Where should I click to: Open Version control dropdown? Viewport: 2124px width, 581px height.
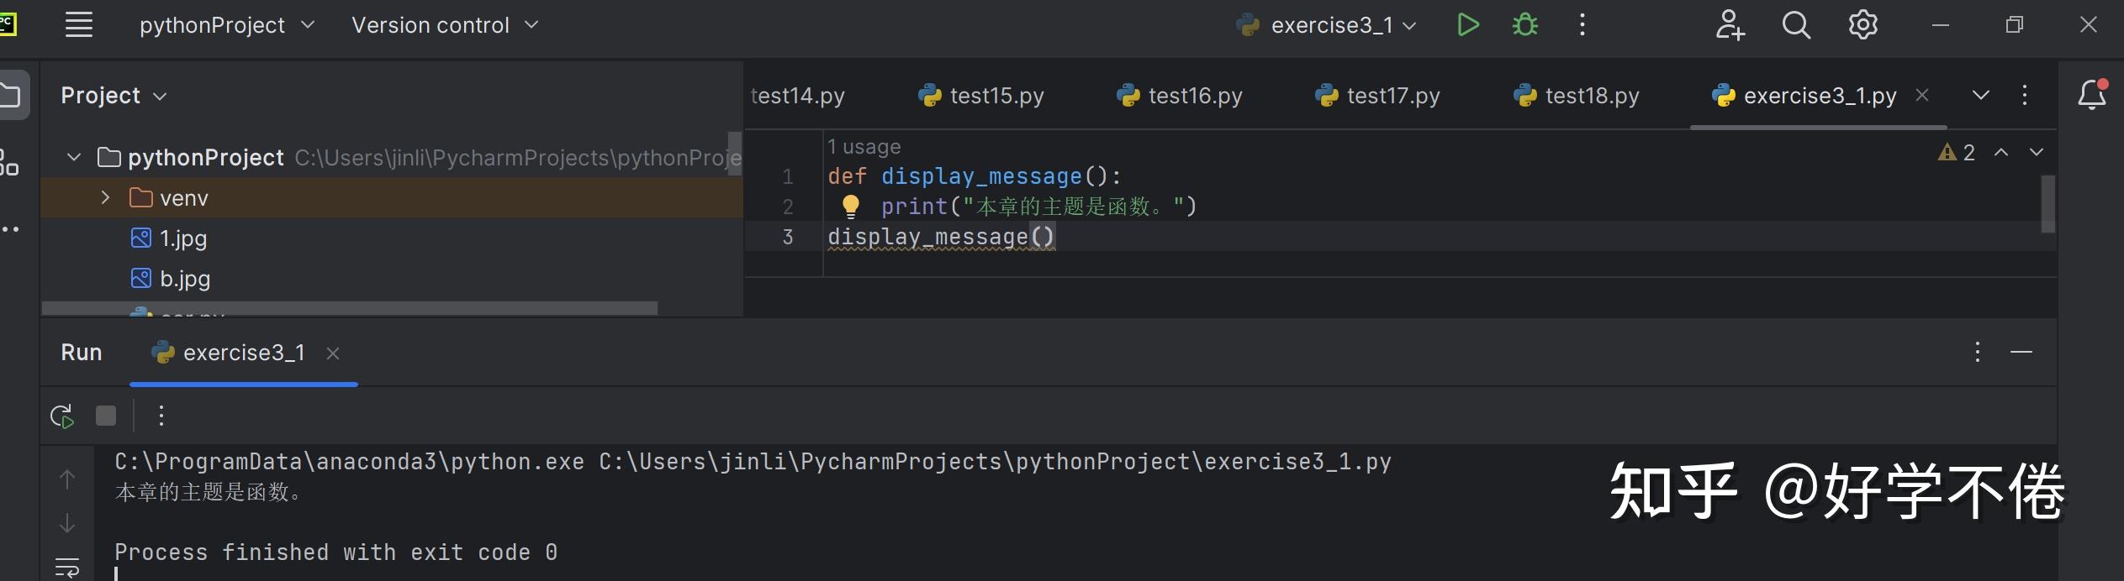444,25
